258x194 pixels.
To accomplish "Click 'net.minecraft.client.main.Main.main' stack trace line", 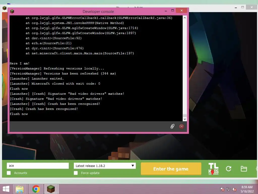I will (x=80, y=53).
